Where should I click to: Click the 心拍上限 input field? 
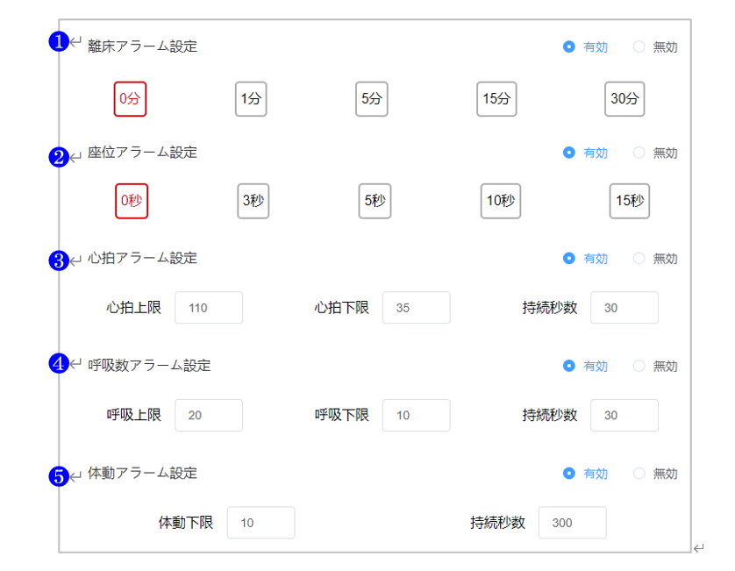pos(209,308)
